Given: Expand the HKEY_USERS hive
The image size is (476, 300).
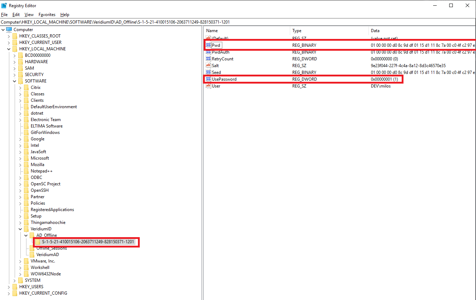Looking at the screenshot, I should (9, 287).
